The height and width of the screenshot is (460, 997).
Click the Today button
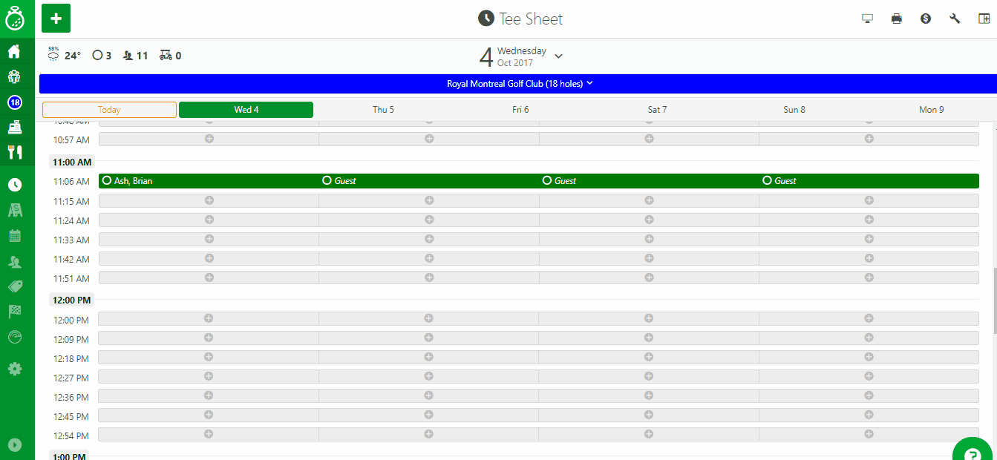(109, 110)
